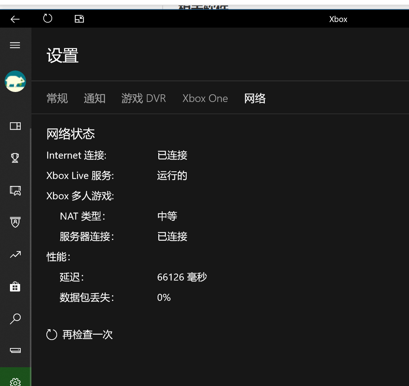Open Game DVR captures from the sidebar
This screenshot has width=409, height=386.
pyautogui.click(x=15, y=190)
